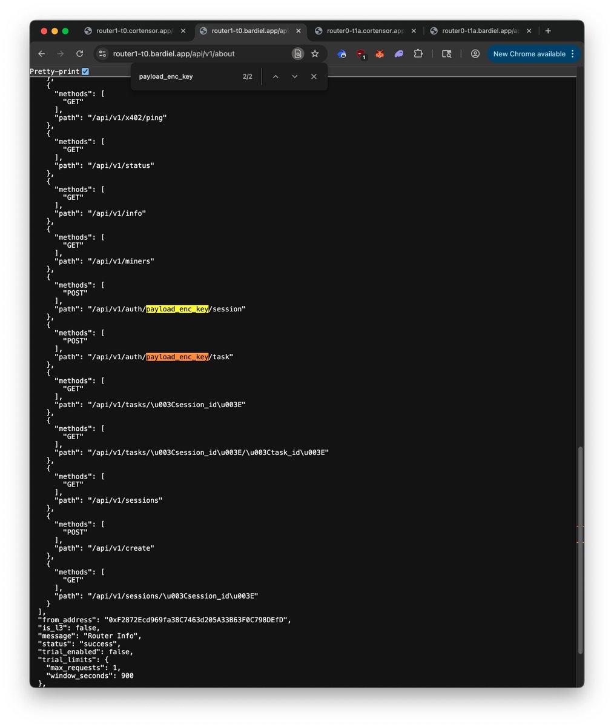Open a new browser tab
This screenshot has height=727, width=614.
pos(548,31)
